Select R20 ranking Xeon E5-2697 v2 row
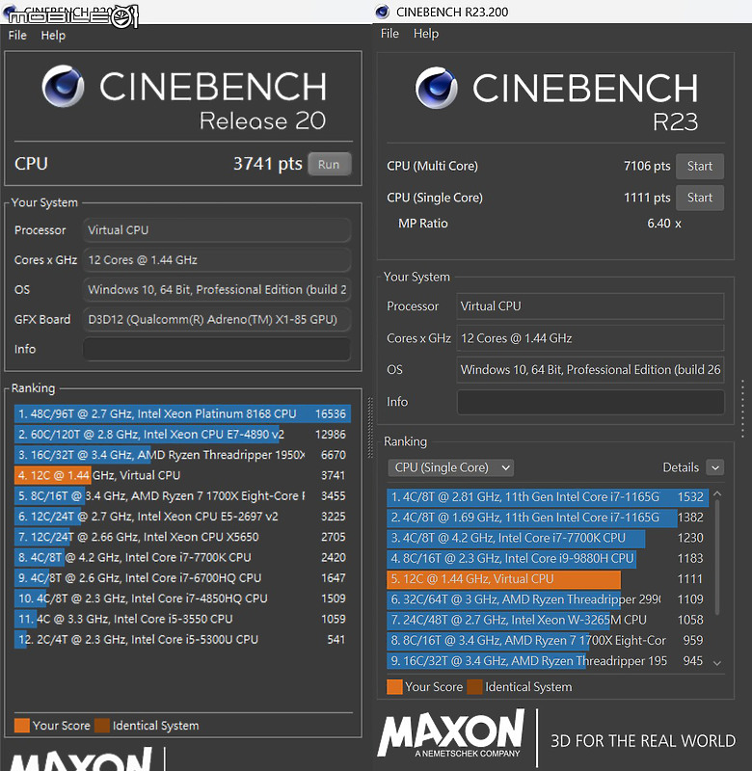 point(182,517)
